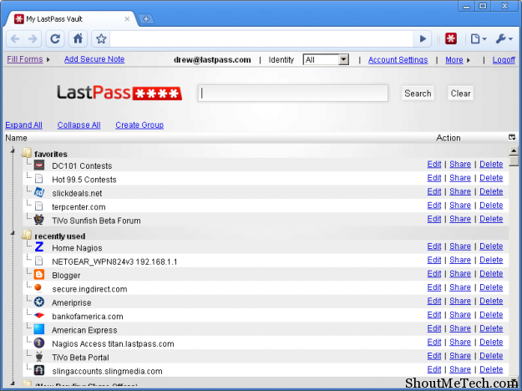Click the vault list scrollbar thumb
The height and width of the screenshot is (391, 522).
pyautogui.click(x=514, y=161)
